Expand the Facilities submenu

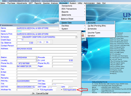72,26
